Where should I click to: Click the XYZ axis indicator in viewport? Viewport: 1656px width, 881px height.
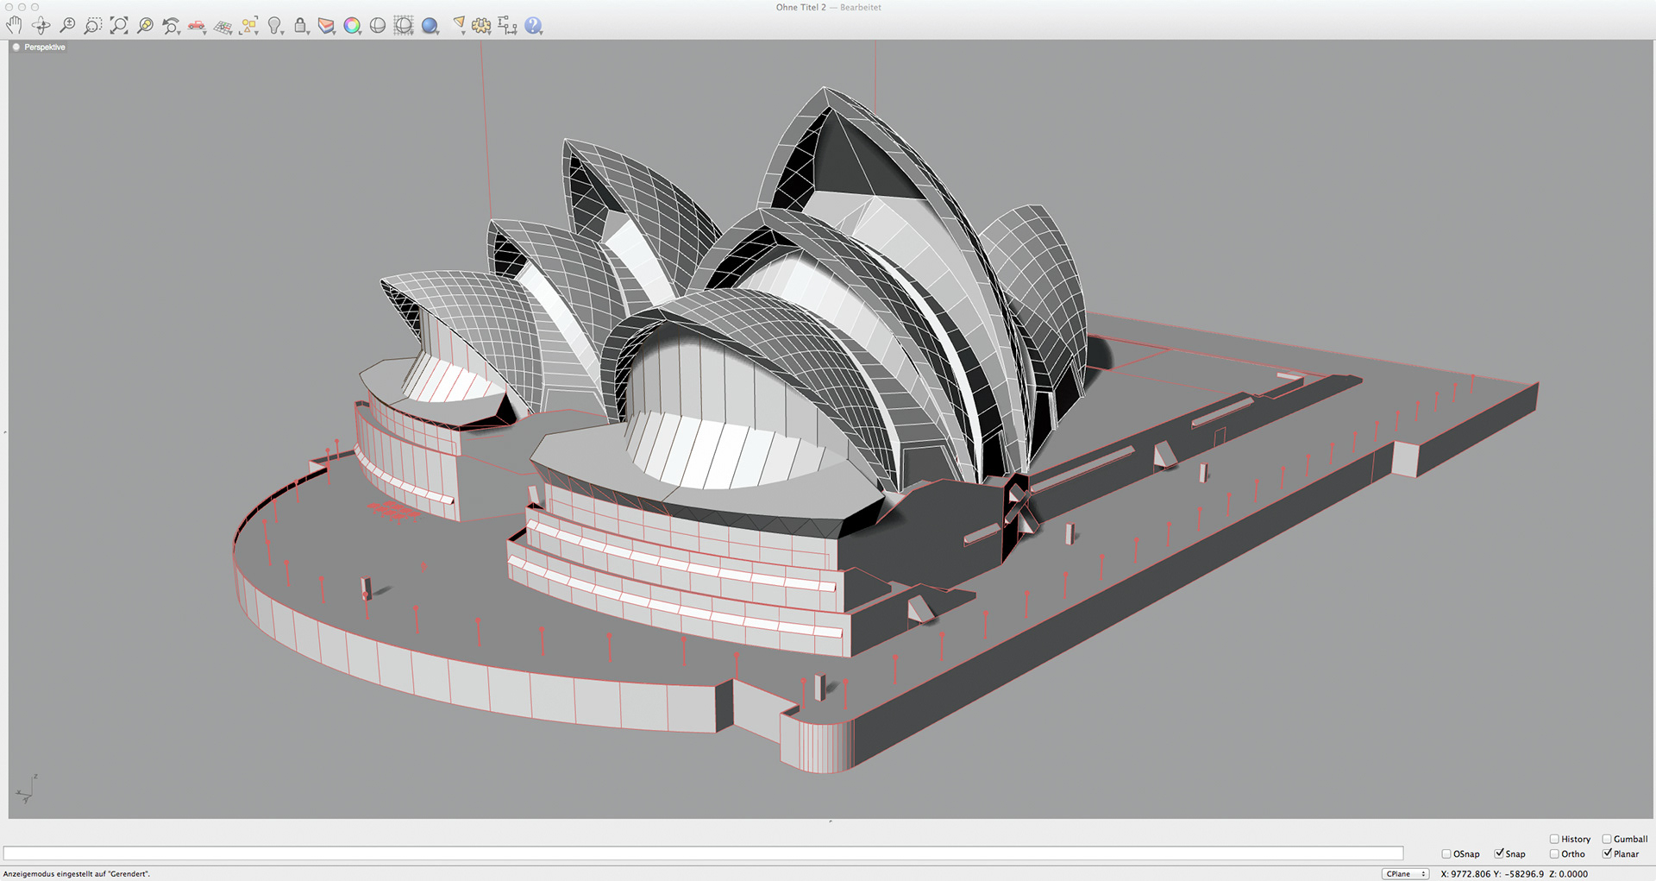tap(27, 789)
